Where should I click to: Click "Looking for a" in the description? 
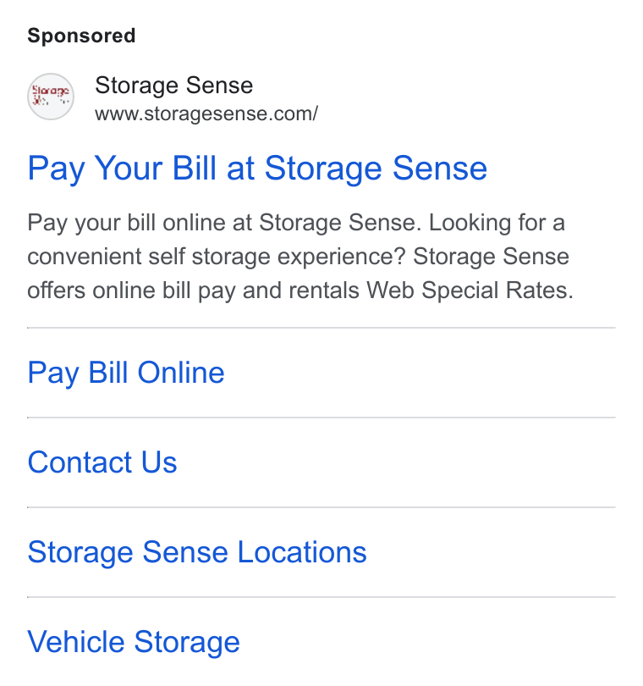(497, 223)
